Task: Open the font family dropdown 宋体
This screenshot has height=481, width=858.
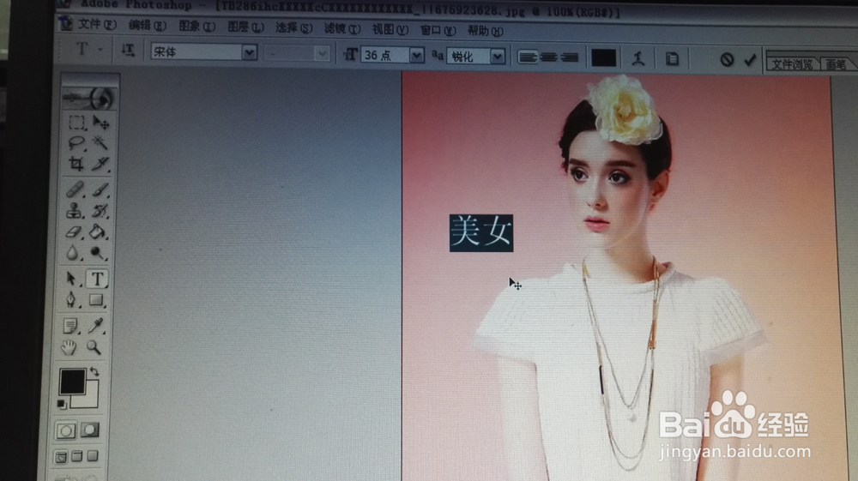Action: [249, 52]
